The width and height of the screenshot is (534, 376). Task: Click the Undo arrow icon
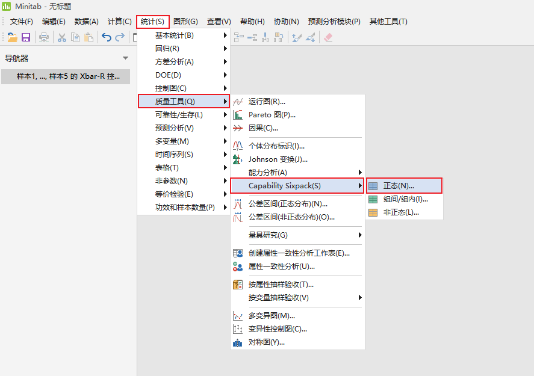[x=107, y=37]
